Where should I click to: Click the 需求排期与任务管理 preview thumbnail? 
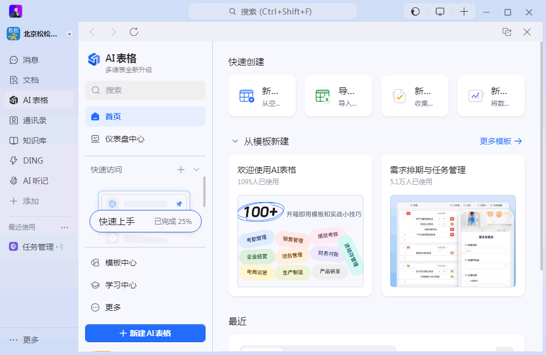pyautogui.click(x=452, y=241)
